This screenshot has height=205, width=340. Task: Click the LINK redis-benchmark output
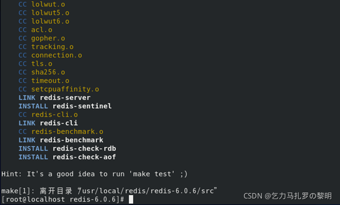click(x=61, y=140)
